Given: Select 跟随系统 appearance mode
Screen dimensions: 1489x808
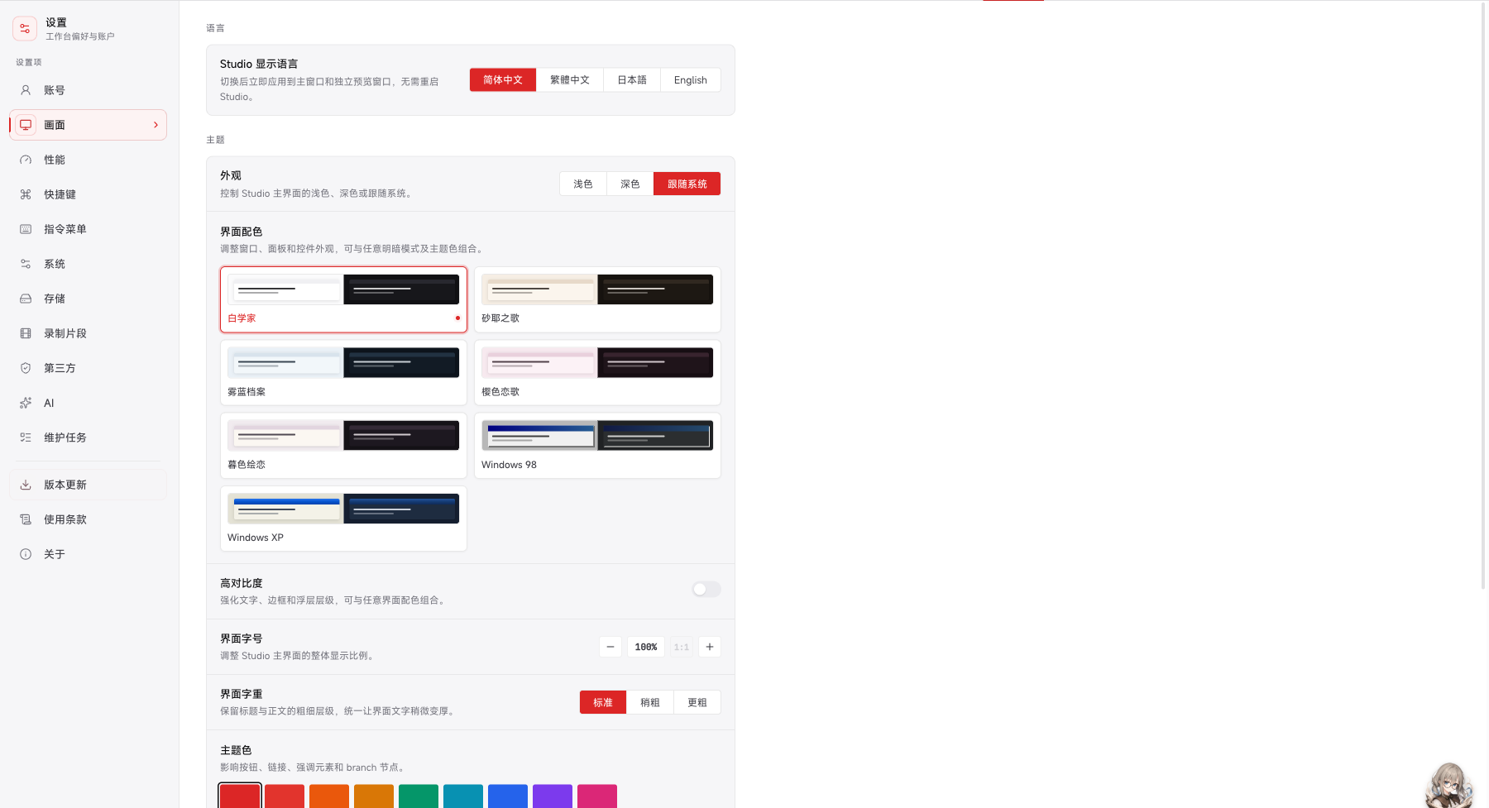Looking at the screenshot, I should (x=687, y=184).
